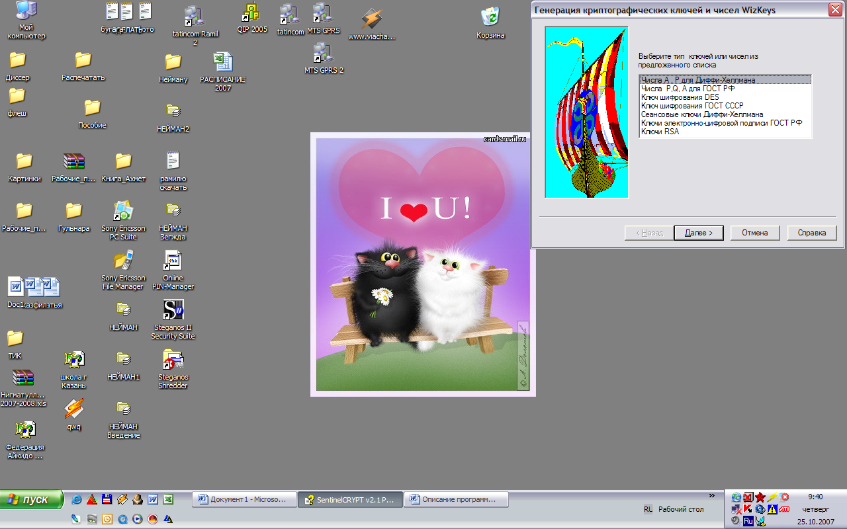Open the RL language indicator on taskbar
The image size is (847, 529).
(x=648, y=509)
